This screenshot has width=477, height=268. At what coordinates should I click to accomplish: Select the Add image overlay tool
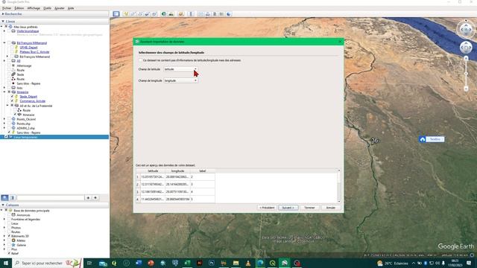[148, 14]
